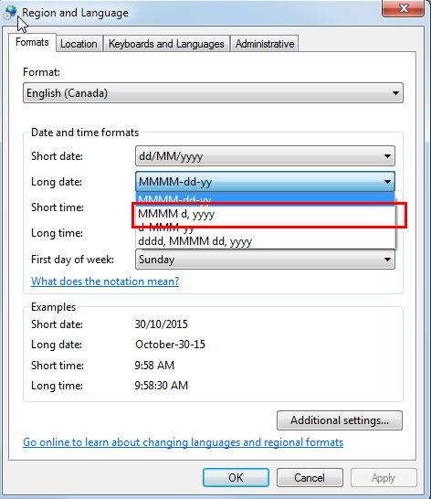The image size is (431, 499).
Task: Expand the Format English (Canada) dropdown
Action: pyautogui.click(x=213, y=93)
